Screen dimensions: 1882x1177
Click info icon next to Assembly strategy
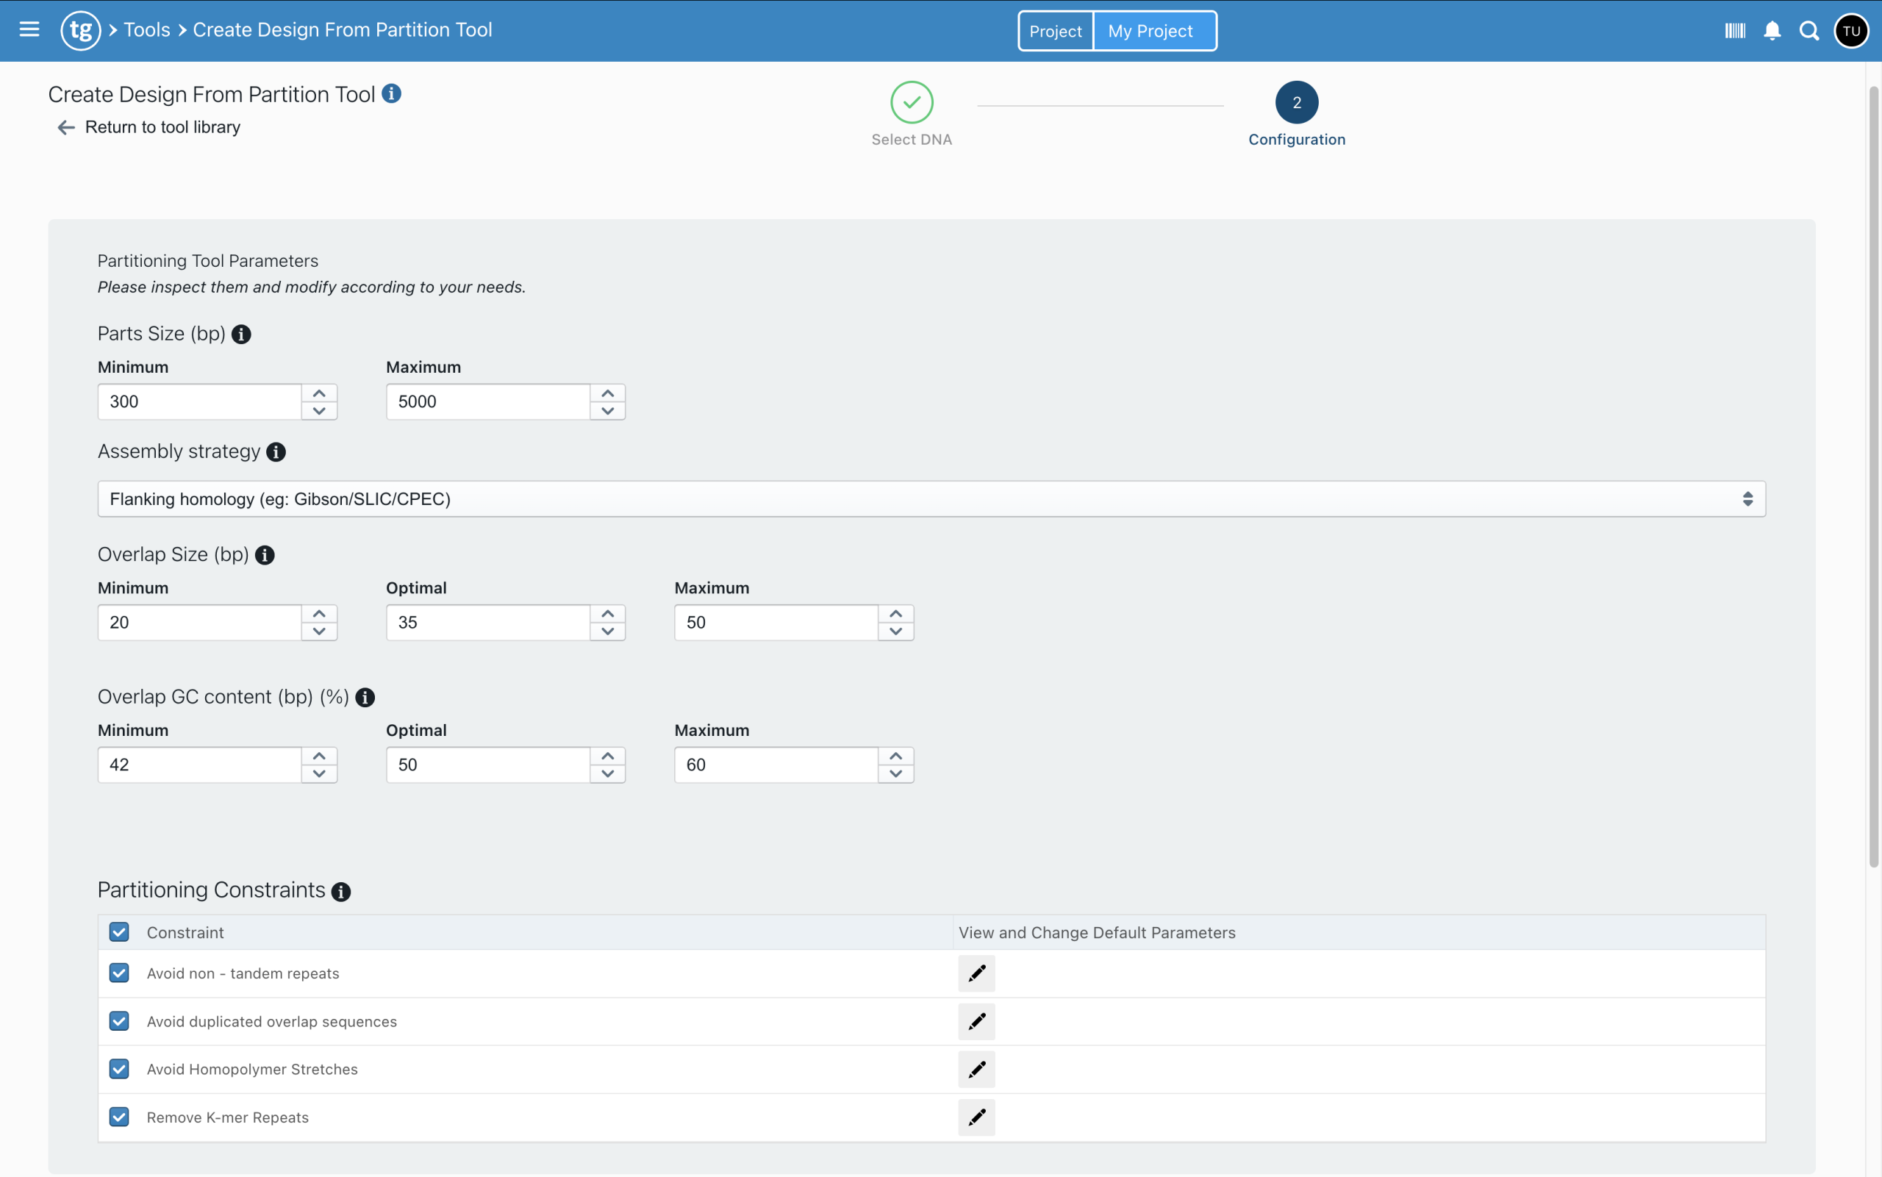[x=276, y=452]
